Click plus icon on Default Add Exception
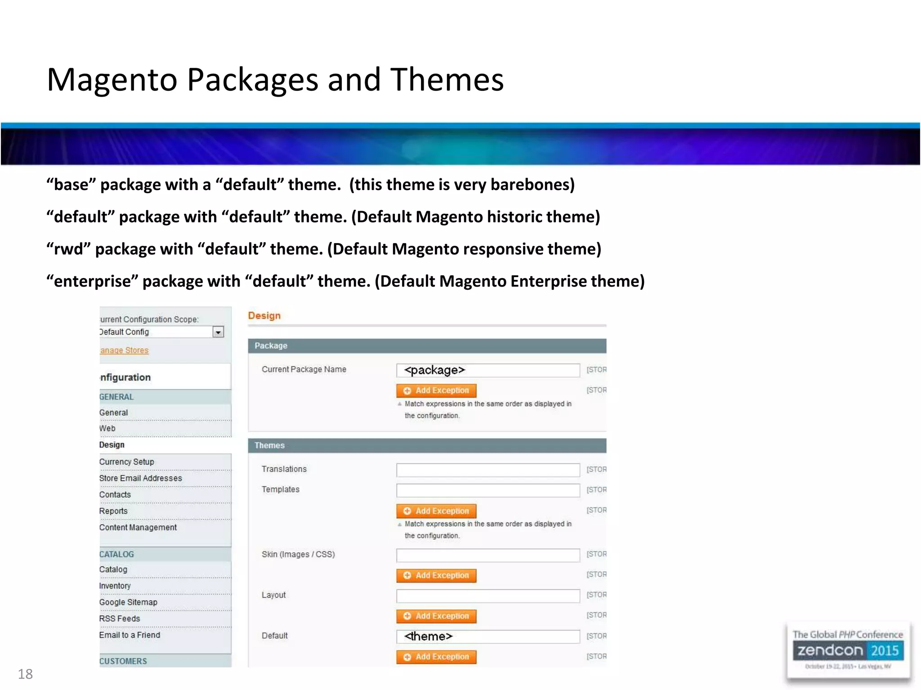Screen dimensions: 921x690 (x=407, y=657)
